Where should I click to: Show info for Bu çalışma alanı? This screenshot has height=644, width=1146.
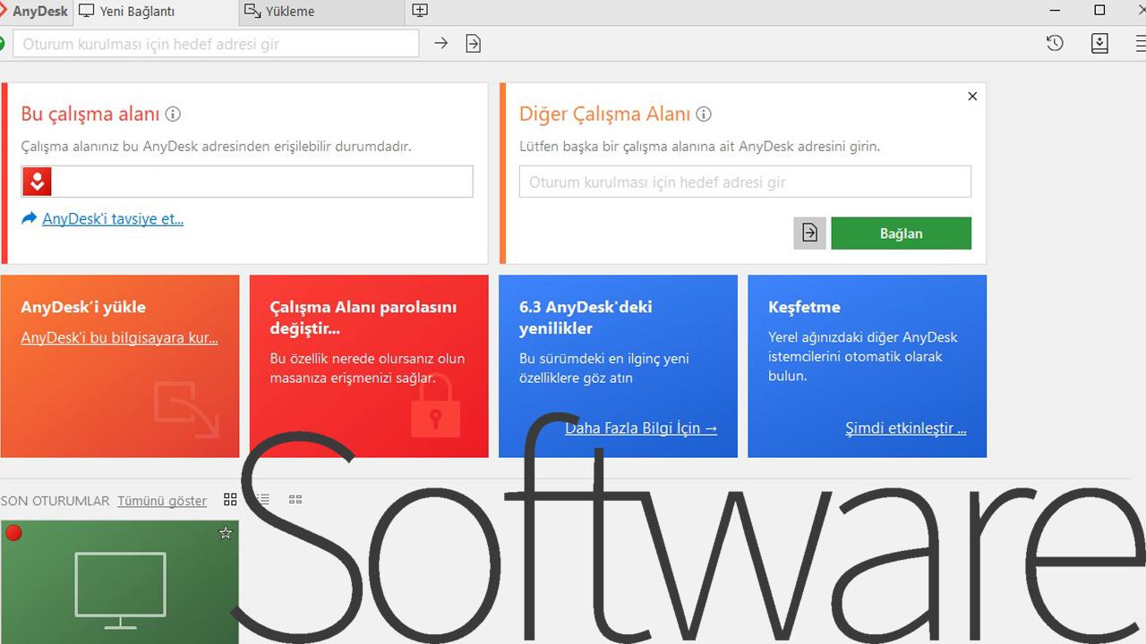tap(173, 114)
